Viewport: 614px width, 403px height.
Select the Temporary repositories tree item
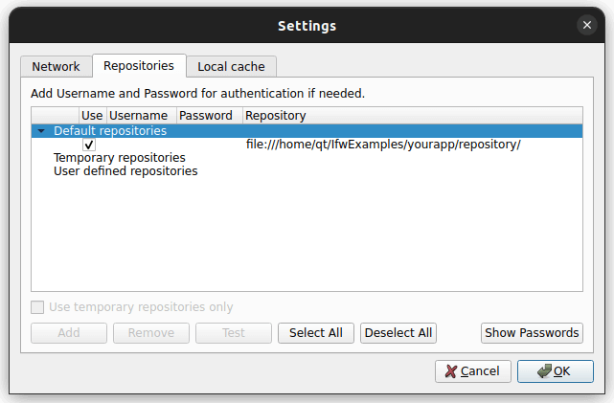click(120, 158)
